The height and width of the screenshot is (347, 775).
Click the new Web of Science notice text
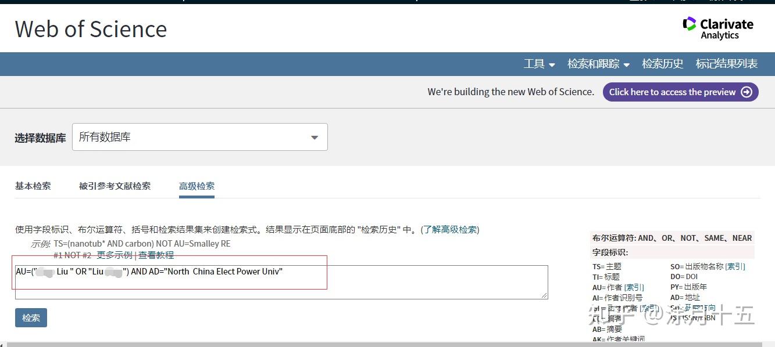coord(511,92)
